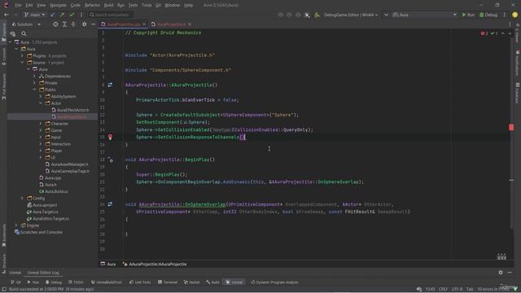The image size is (521, 293).
Task: Collapse the Aura solution root node
Action: [10, 42]
